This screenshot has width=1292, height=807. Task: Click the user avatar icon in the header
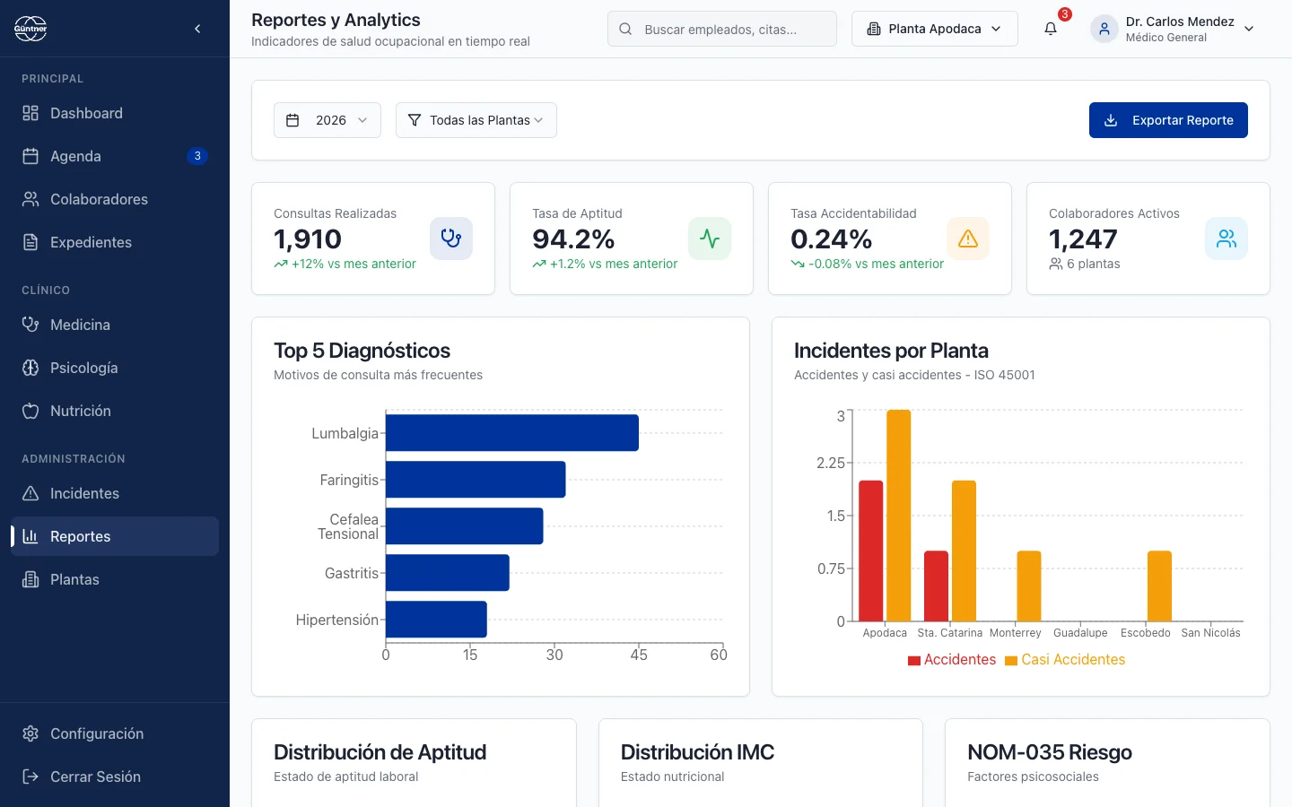tap(1104, 29)
